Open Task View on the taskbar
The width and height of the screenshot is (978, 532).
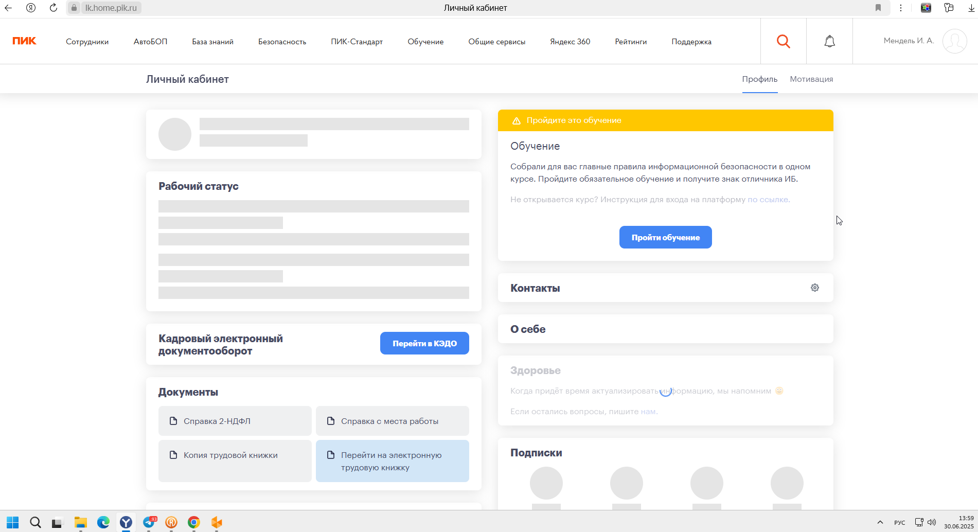(57, 522)
